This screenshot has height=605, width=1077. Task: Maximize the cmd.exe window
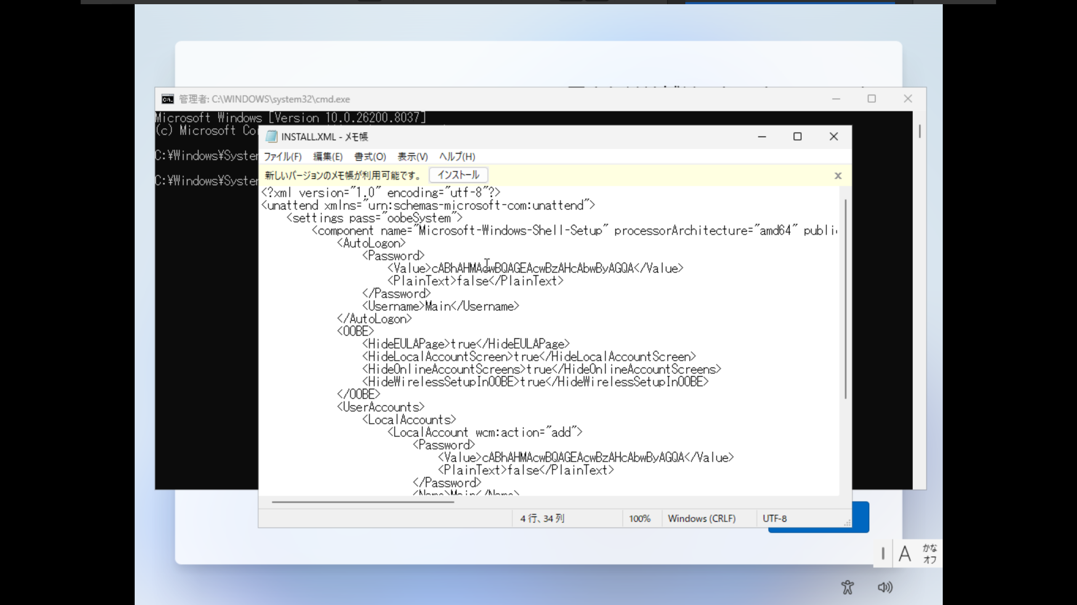point(872,99)
